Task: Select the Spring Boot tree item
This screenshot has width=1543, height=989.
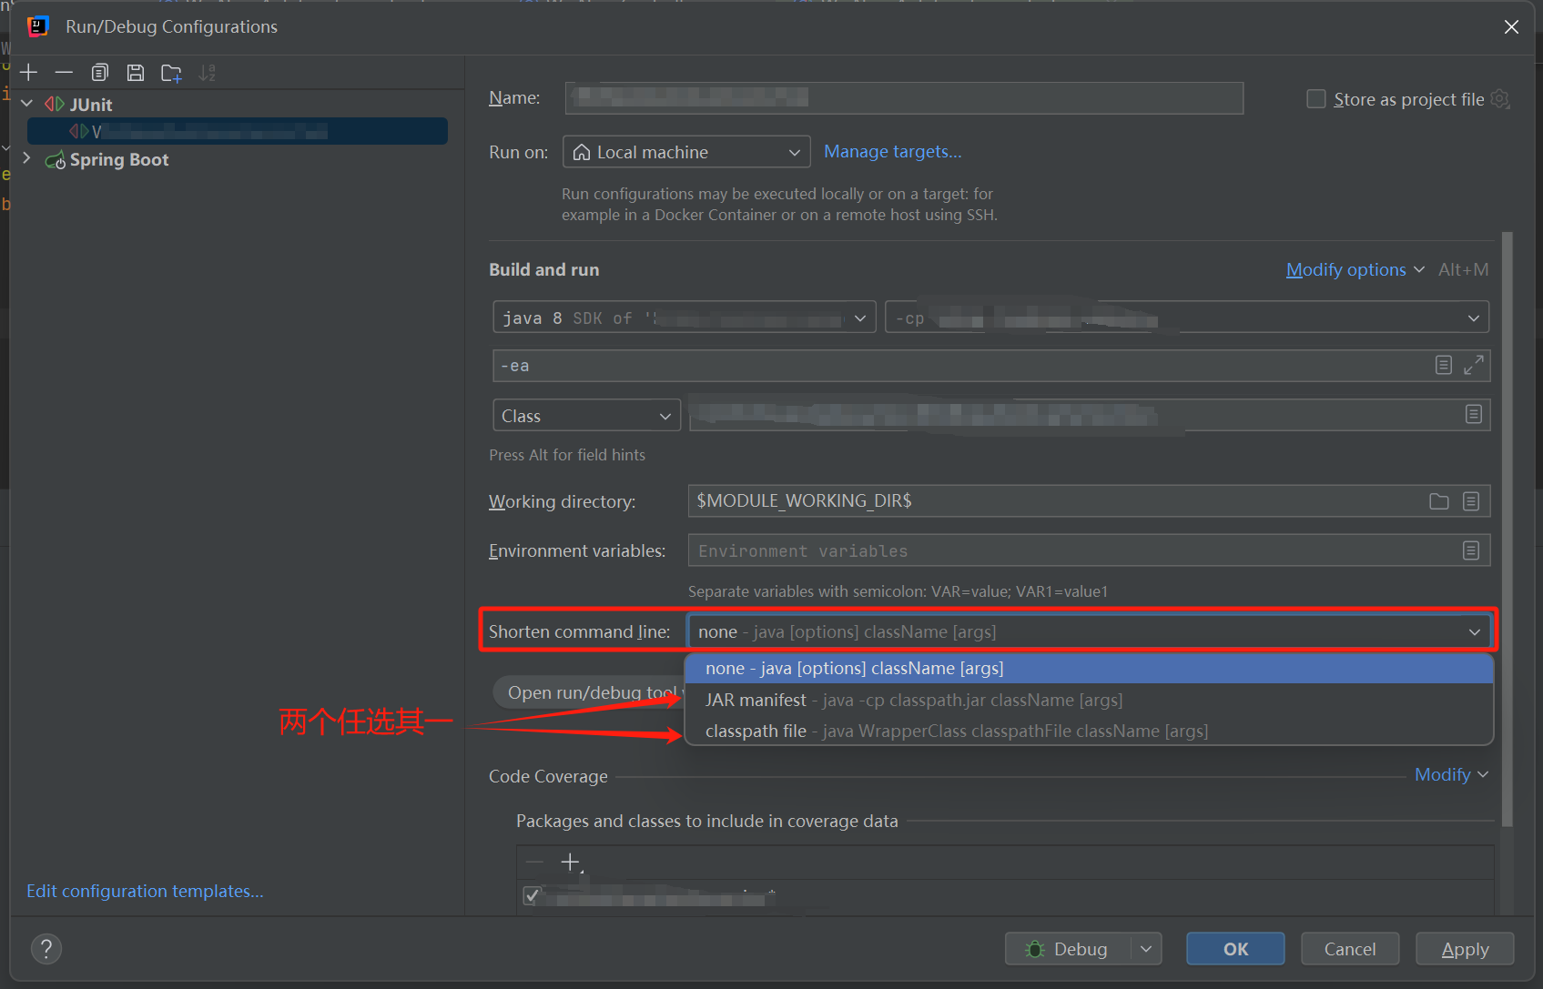Action: click(119, 159)
